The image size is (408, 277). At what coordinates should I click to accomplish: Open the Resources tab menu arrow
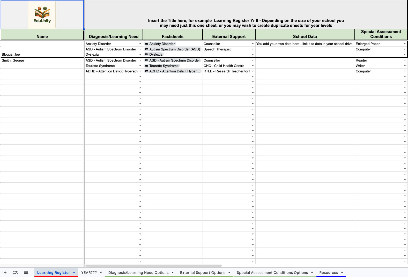[342, 273]
